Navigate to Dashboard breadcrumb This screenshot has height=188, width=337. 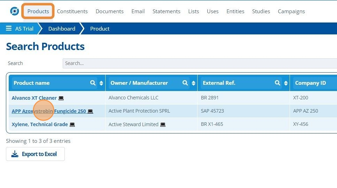[62, 28]
